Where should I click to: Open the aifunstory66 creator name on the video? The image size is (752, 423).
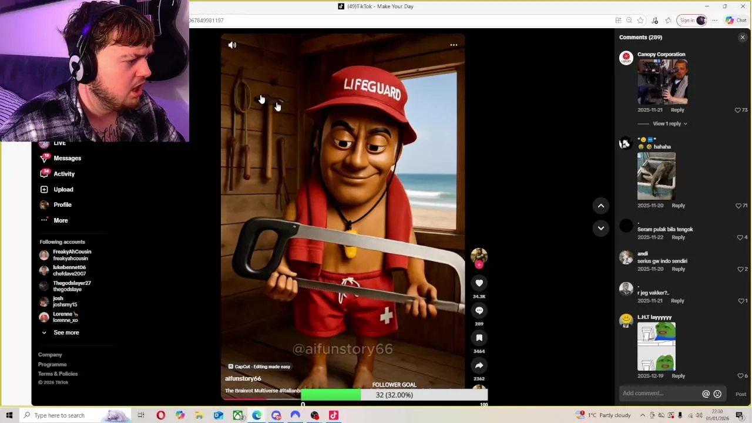click(x=243, y=379)
